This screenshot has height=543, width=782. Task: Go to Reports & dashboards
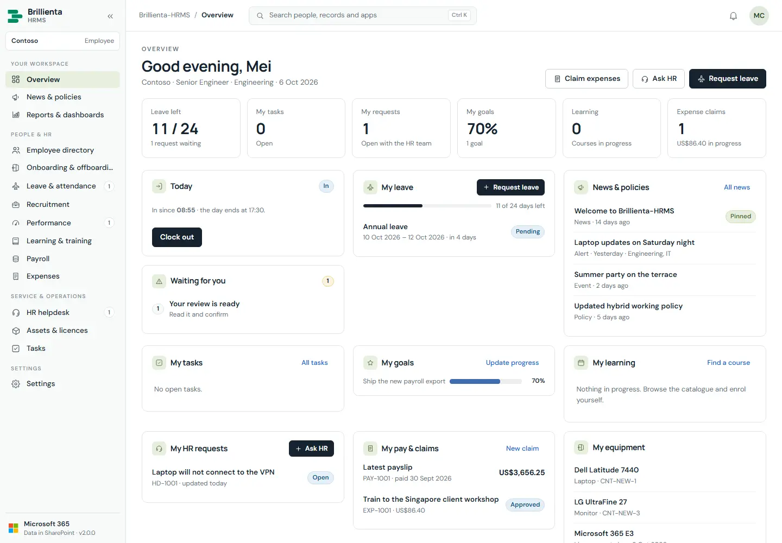click(62, 115)
